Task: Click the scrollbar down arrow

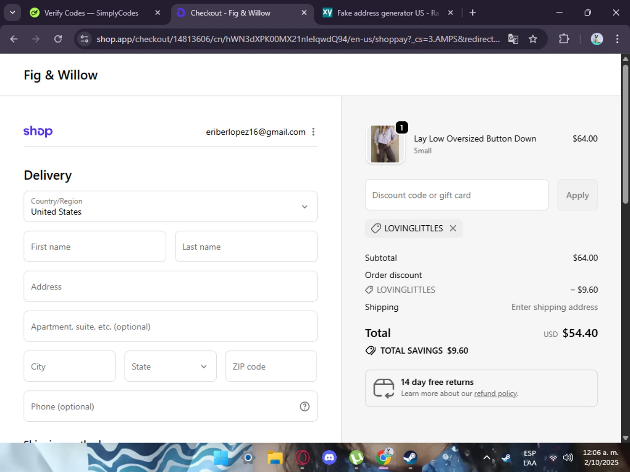Action: (625, 438)
